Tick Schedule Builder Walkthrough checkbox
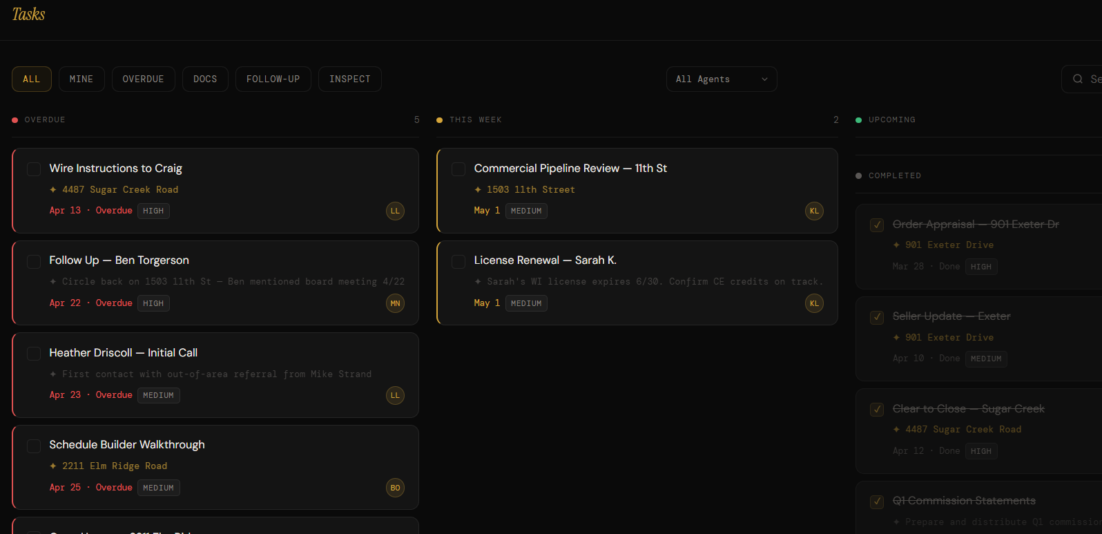Image resolution: width=1102 pixels, height=534 pixels. 33,446
